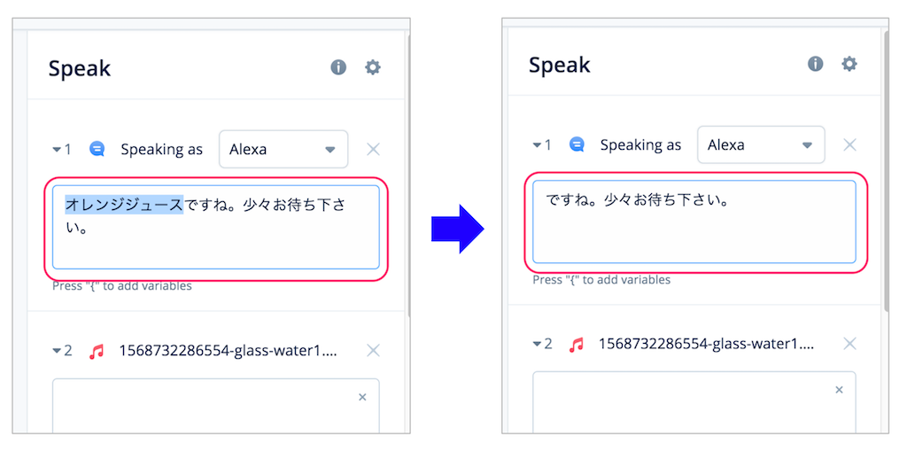Remove speech item 1 in right panel
907x459 pixels.
point(849,144)
